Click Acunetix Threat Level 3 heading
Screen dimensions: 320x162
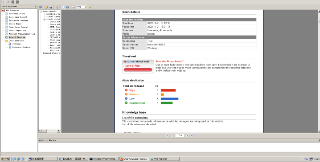169,61
